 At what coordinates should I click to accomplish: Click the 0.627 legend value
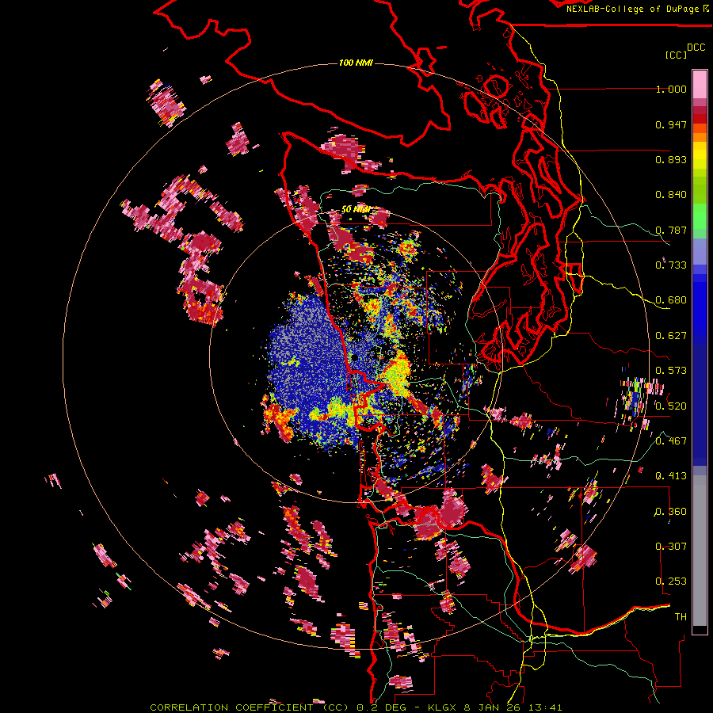pyautogui.click(x=671, y=336)
